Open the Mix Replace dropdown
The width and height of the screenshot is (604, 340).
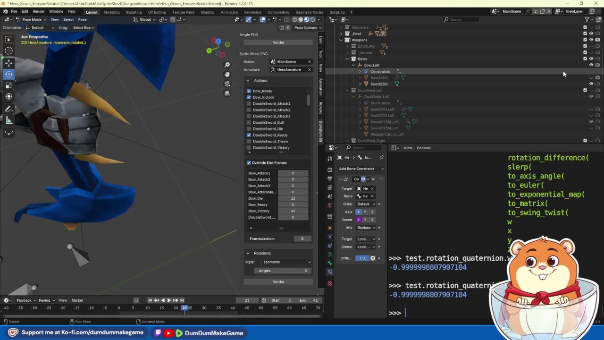(367, 228)
